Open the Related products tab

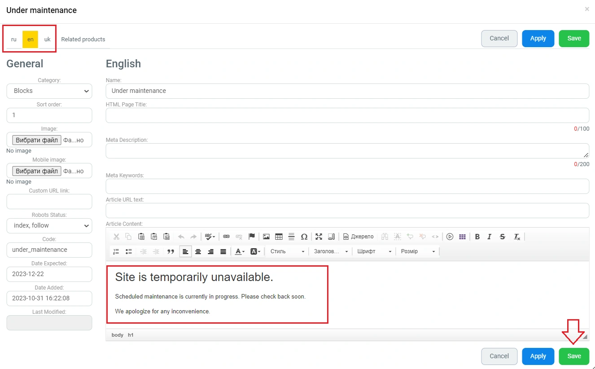pyautogui.click(x=83, y=40)
